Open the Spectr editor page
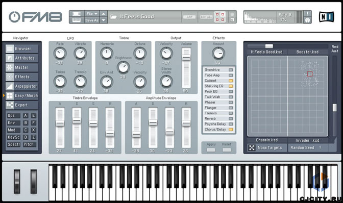Viewport: 343px width, 203px height. [14, 144]
